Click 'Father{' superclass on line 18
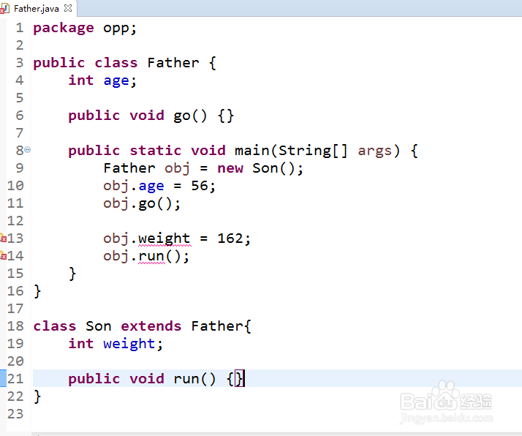This screenshot has height=436, width=522. tap(221, 326)
